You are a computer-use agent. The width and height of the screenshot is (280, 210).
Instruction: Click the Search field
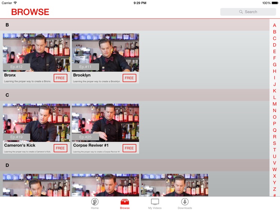pyautogui.click(x=248, y=12)
